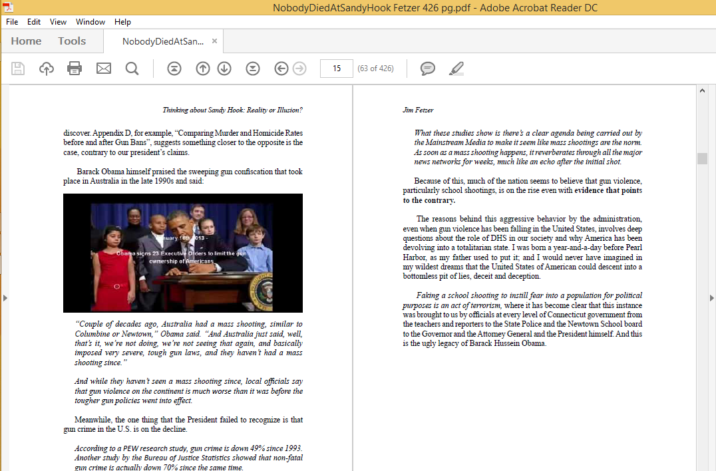The height and width of the screenshot is (471, 716).
Task: Click the Acrobat PDF title icon
Action: tap(8, 7)
